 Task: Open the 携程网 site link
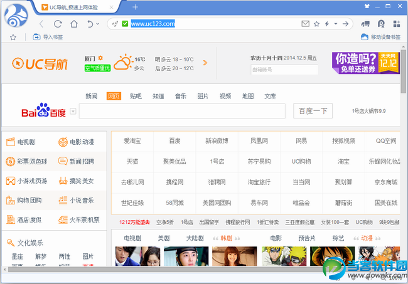174,182
